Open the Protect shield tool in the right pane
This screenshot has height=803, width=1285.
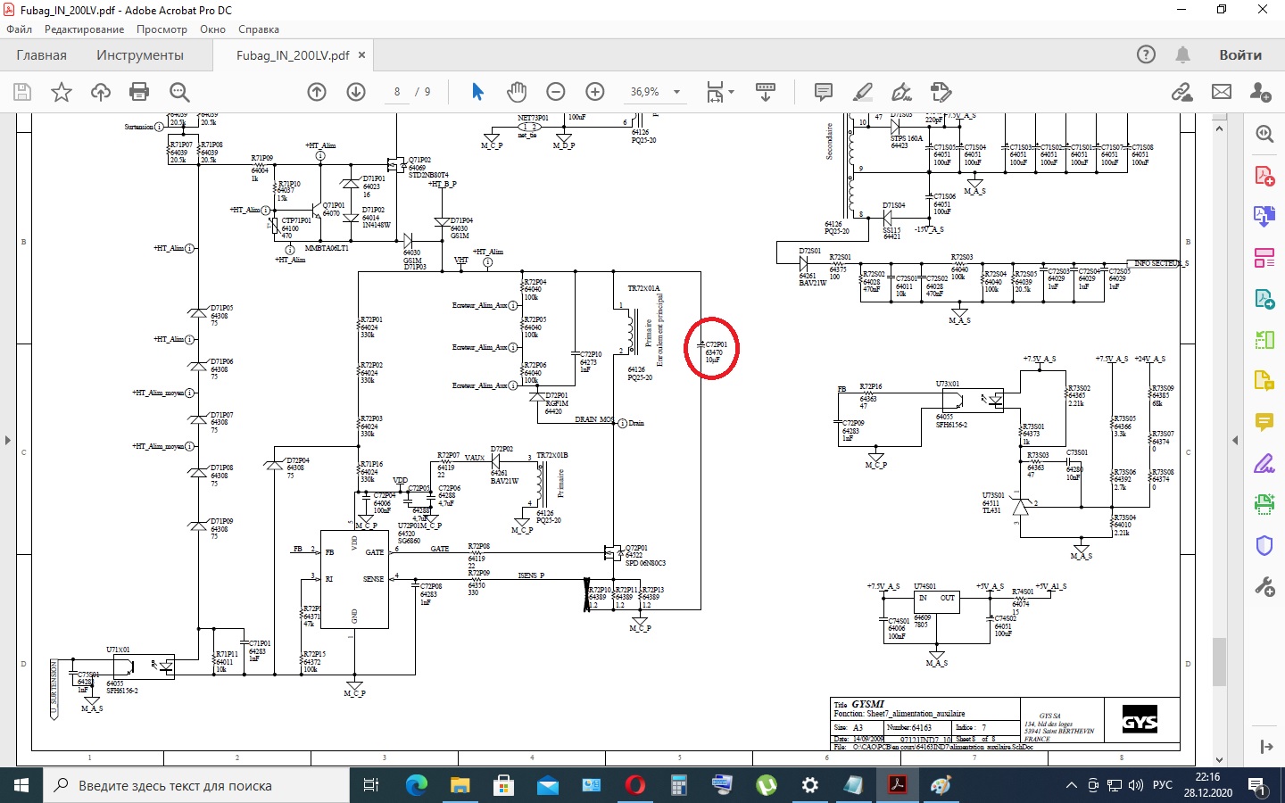click(x=1264, y=545)
